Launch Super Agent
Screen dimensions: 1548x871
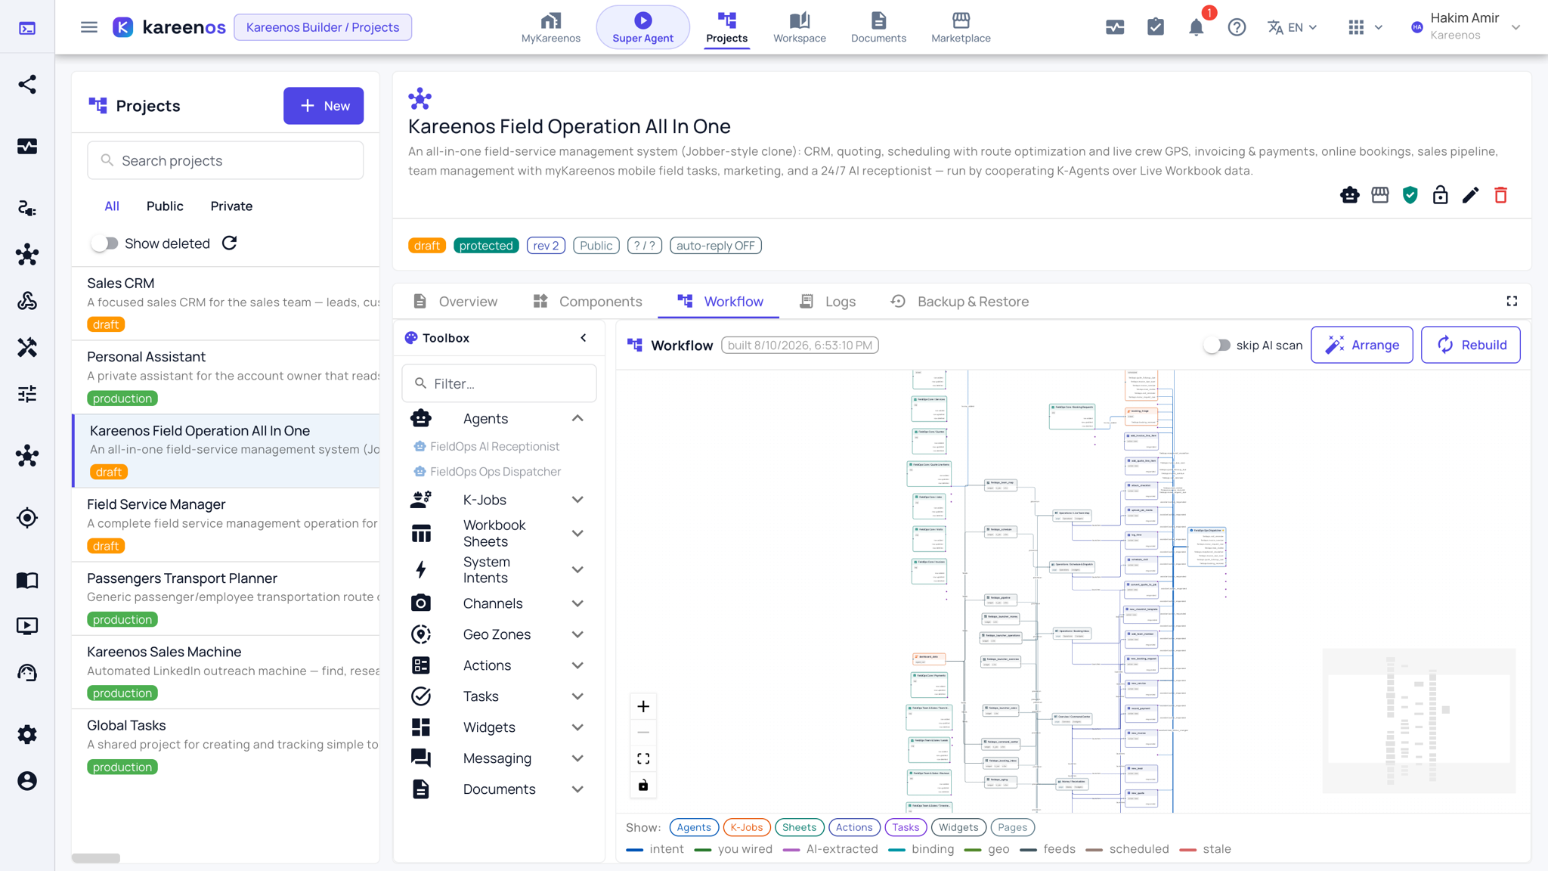click(x=642, y=27)
